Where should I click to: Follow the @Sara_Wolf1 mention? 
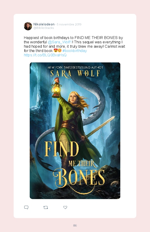tap(60, 42)
